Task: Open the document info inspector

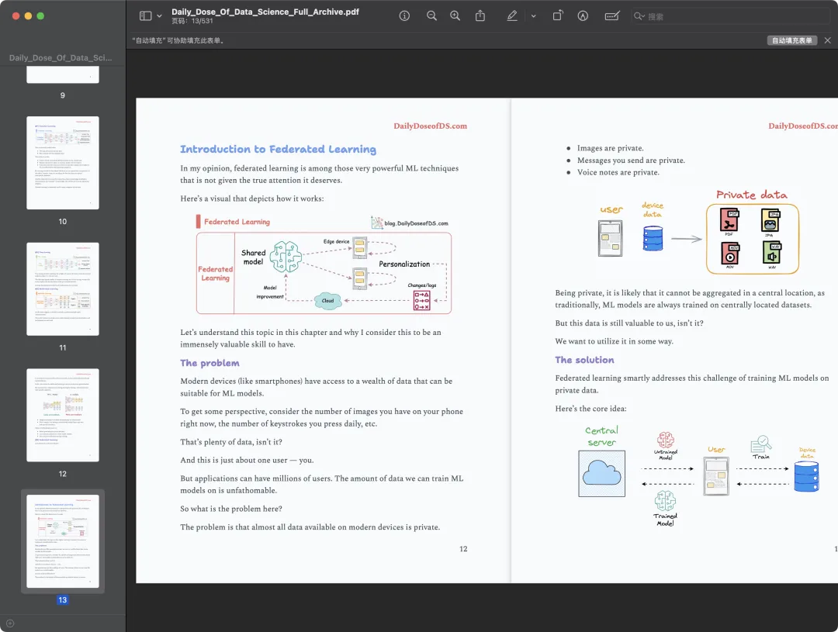Action: click(404, 16)
